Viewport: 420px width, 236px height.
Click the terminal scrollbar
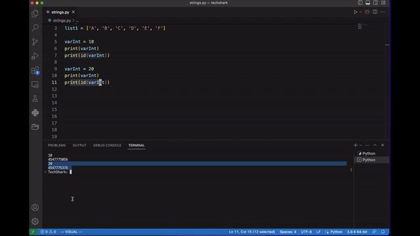coord(351,170)
